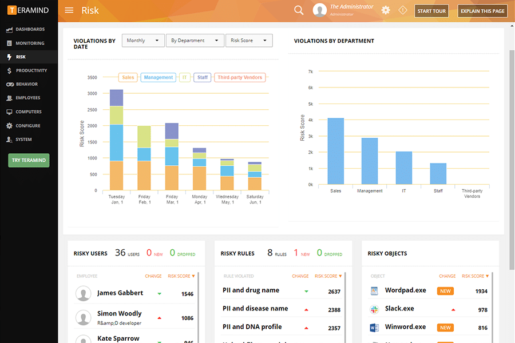515x343 pixels.
Task: Expand the Risk Score dropdown
Action: click(x=249, y=41)
